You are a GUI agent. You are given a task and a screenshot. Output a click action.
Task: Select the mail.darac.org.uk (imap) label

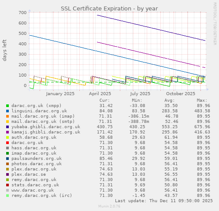pos(43,116)
